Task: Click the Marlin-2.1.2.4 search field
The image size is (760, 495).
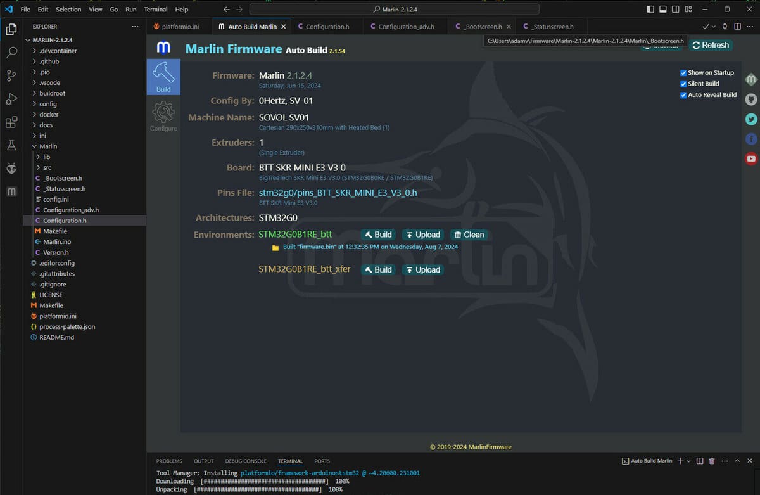Action: 394,10
